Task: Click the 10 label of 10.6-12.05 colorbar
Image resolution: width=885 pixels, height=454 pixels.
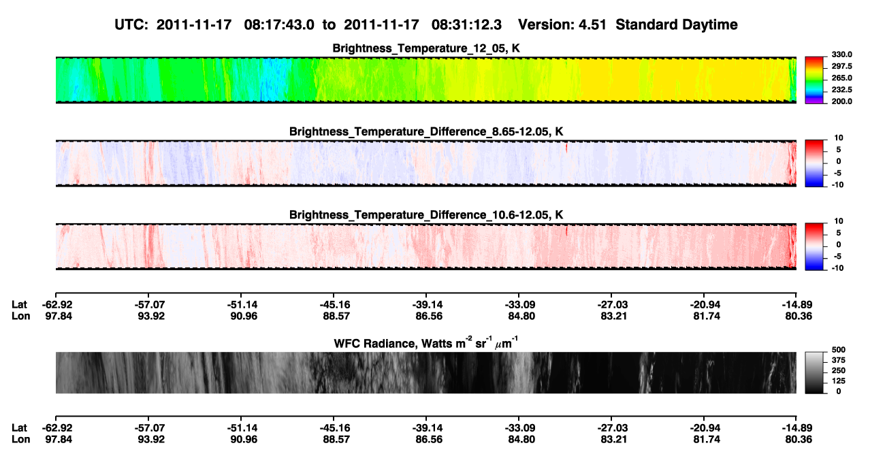Action: tap(839, 221)
